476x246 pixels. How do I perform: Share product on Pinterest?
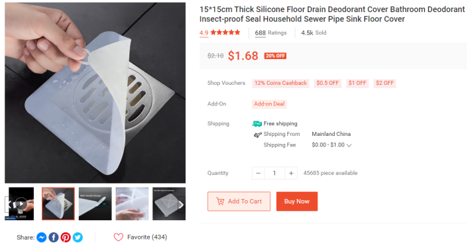point(66,237)
